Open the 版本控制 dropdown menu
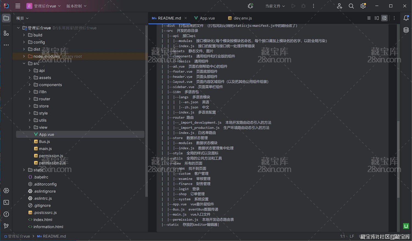The height and width of the screenshot is (241, 412). coord(76,6)
